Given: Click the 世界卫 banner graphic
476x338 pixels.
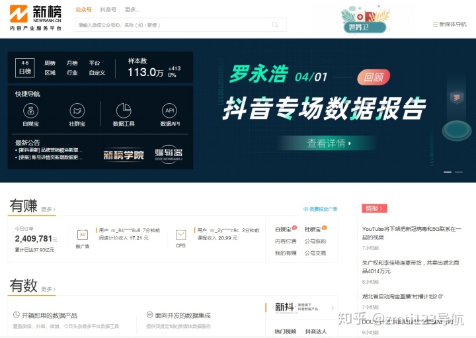Looking at the screenshot, I should (365, 19).
